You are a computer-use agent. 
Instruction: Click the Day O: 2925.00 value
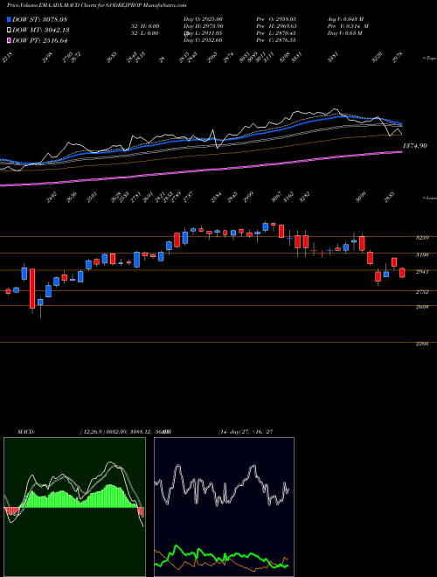203,19
